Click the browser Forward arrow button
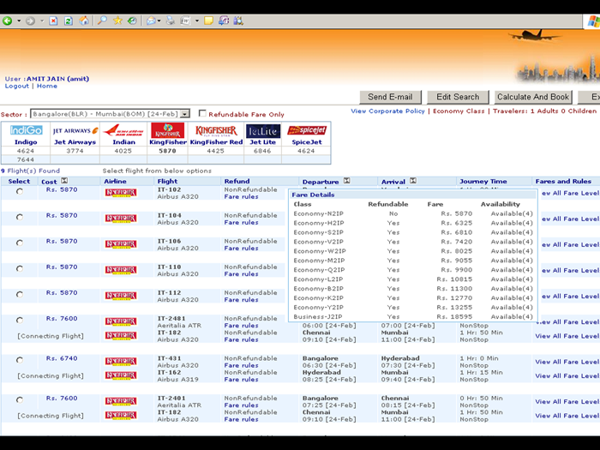 tap(30, 21)
